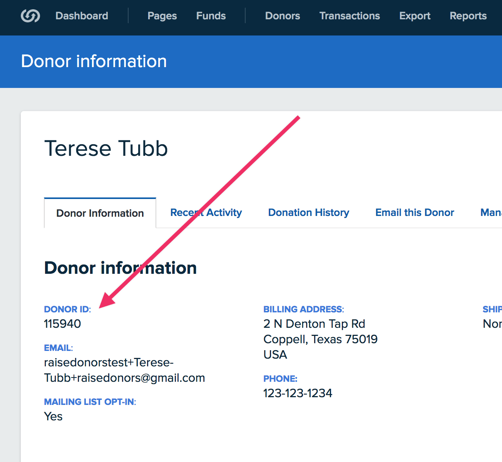Click the RaiseDonors logo icon
The height and width of the screenshot is (462, 502).
pyautogui.click(x=30, y=16)
